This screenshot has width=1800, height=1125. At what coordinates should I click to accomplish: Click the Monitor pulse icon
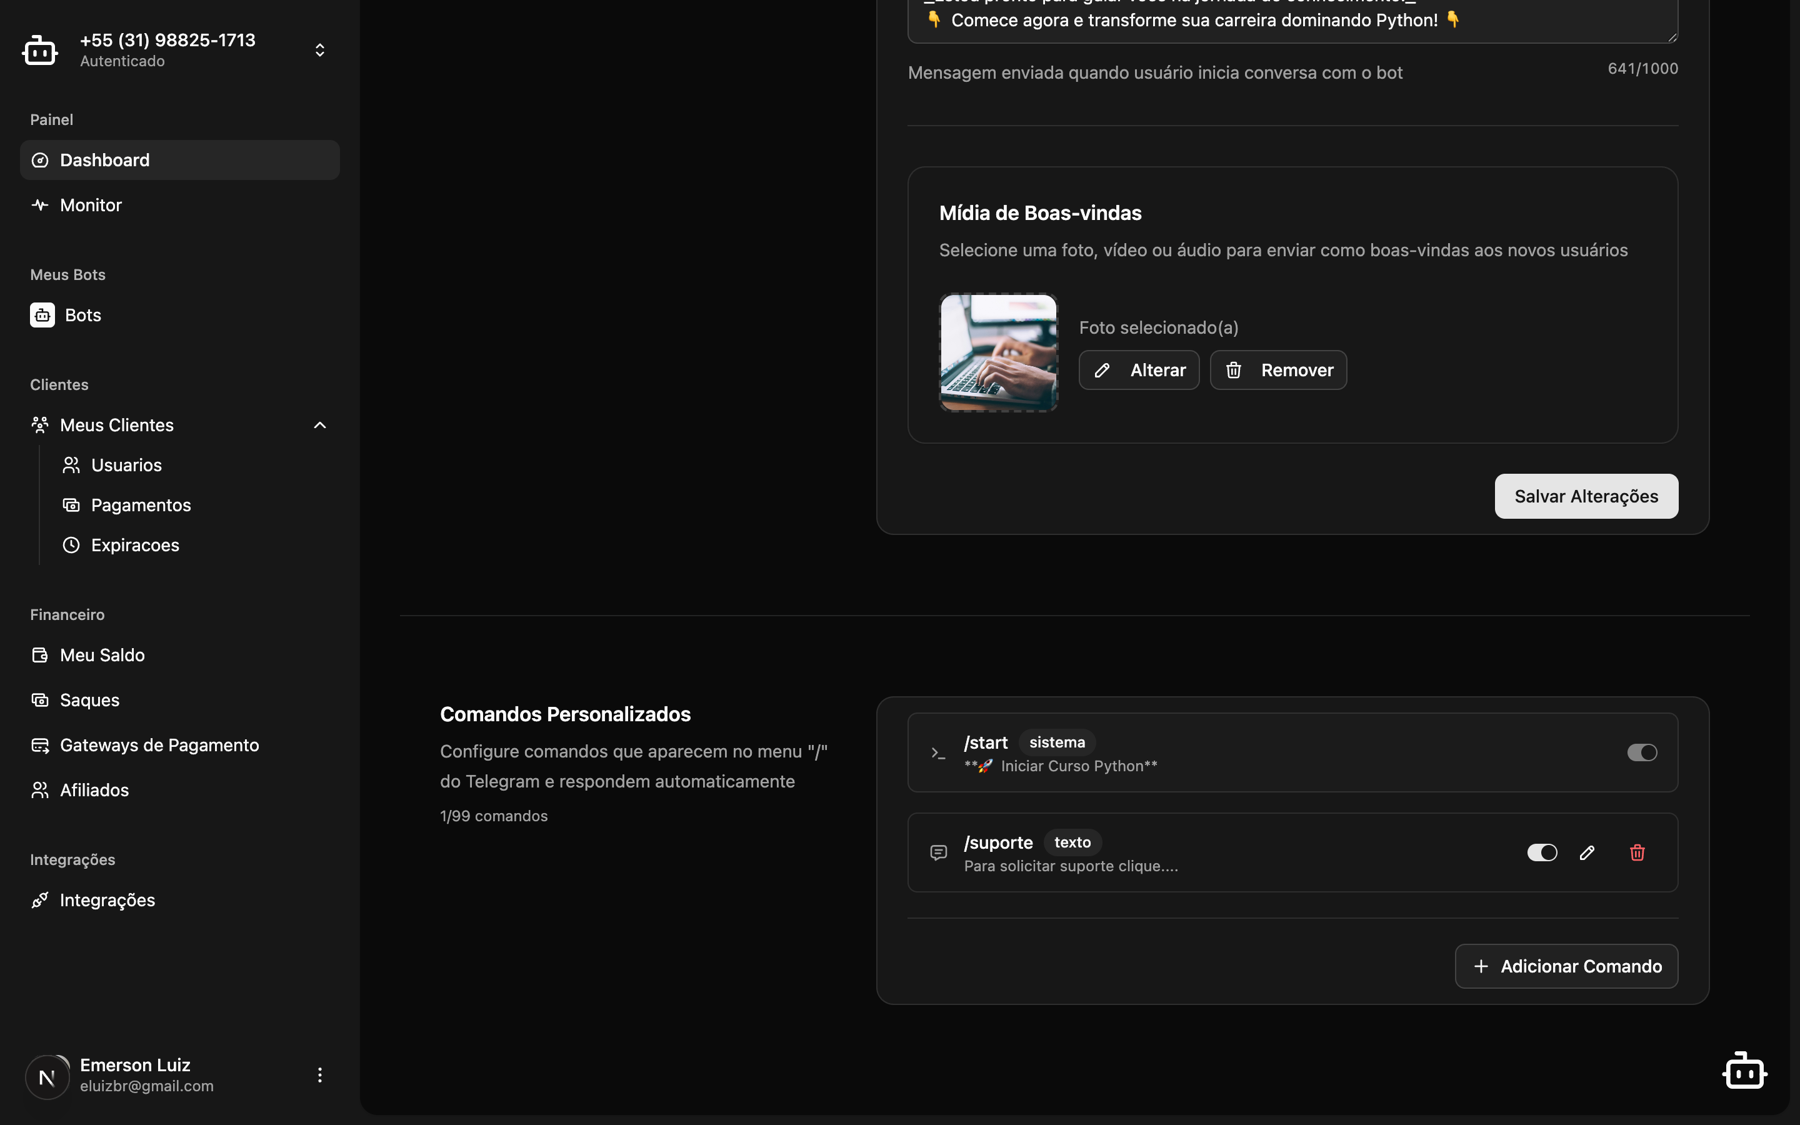tap(40, 204)
